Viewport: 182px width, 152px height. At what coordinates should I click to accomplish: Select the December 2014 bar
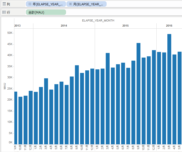tap(92, 106)
